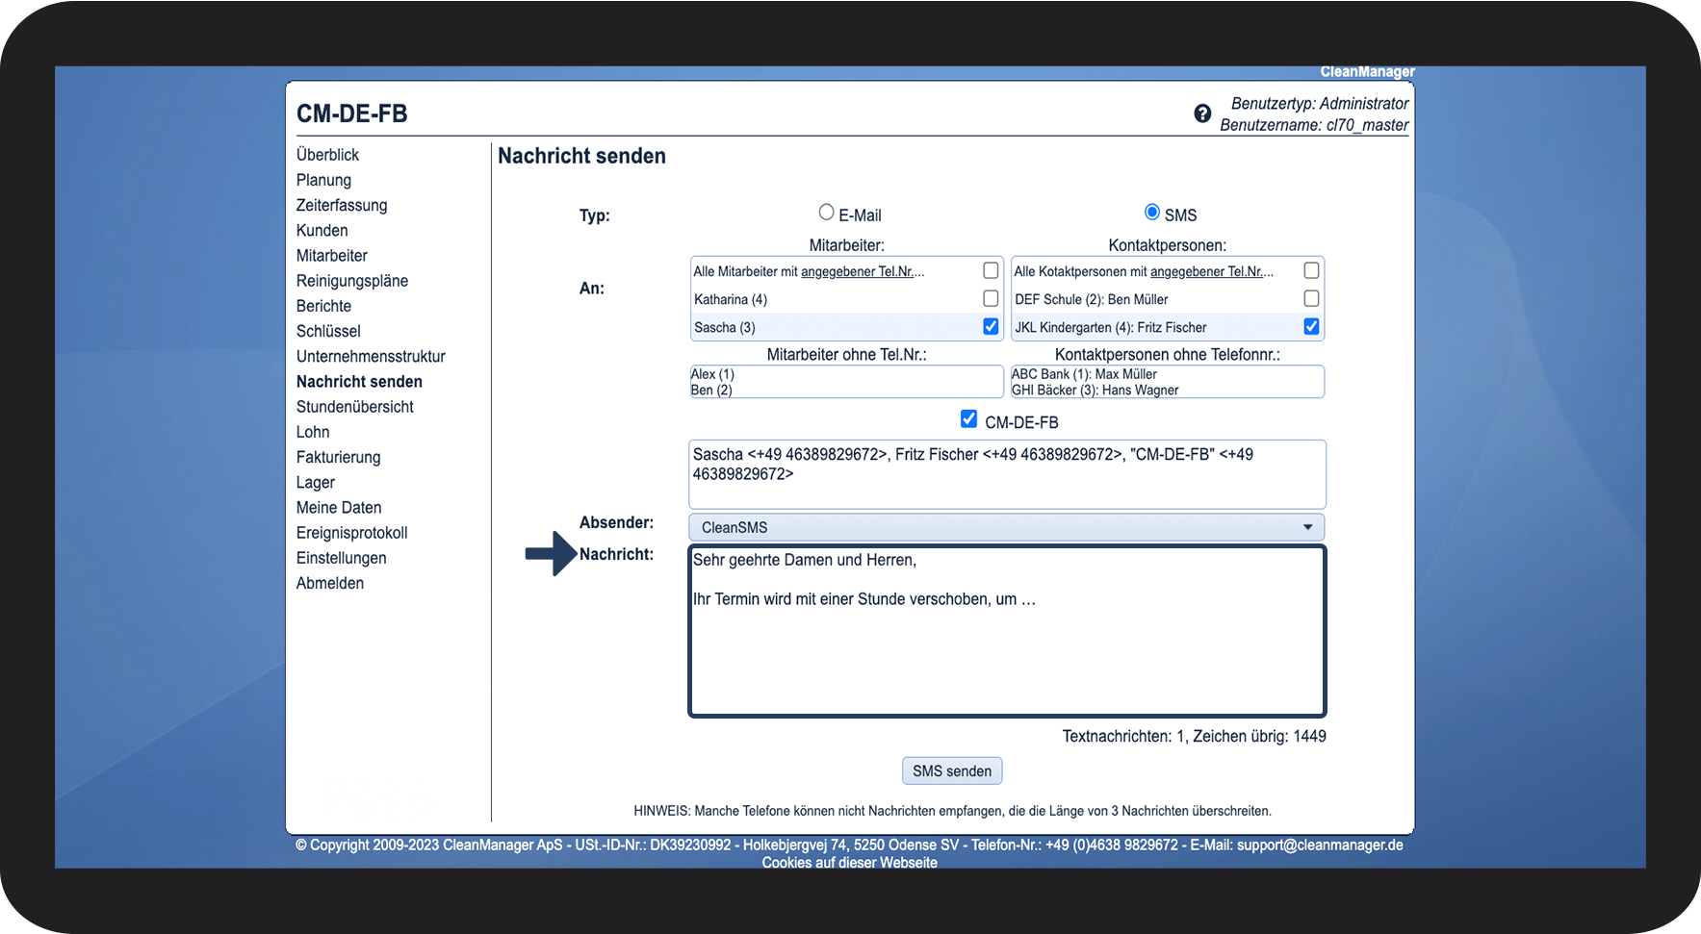Uncheck the Sascha (3) employee checkbox

pyautogui.click(x=991, y=327)
